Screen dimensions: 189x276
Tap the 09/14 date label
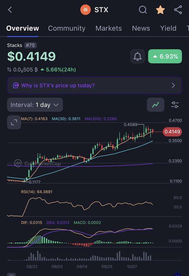[82, 267]
